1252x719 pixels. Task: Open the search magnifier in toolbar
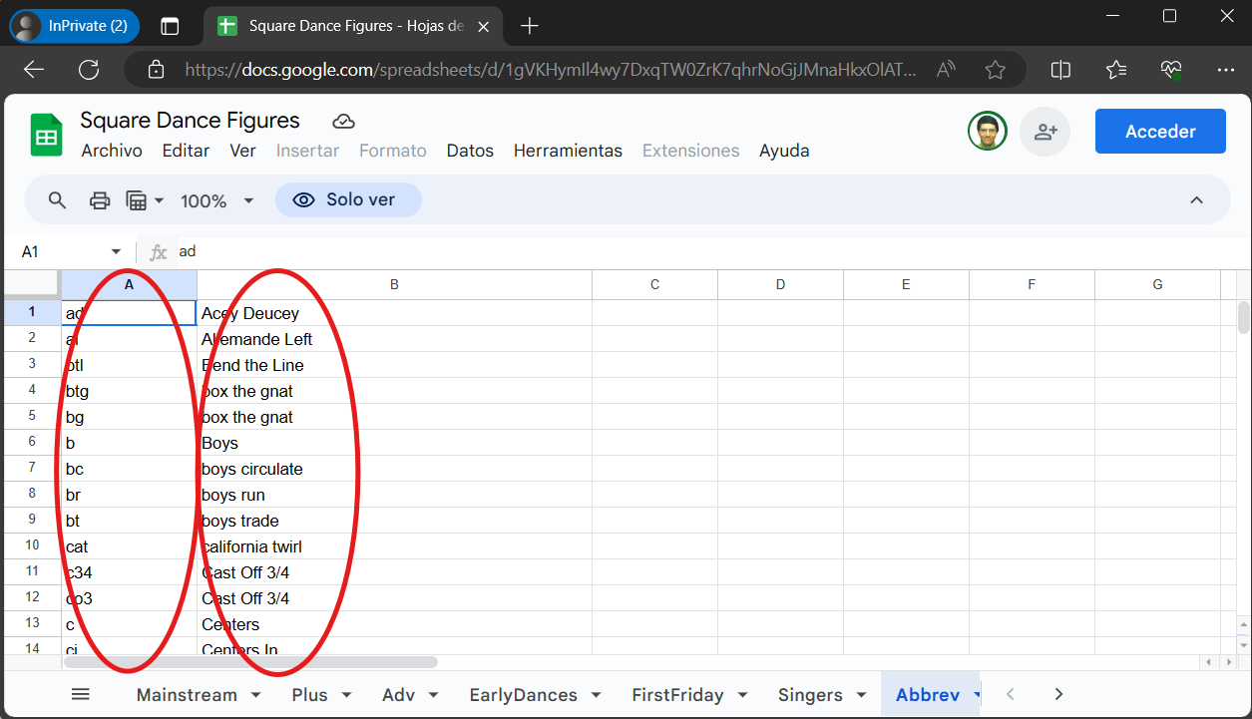click(x=58, y=200)
